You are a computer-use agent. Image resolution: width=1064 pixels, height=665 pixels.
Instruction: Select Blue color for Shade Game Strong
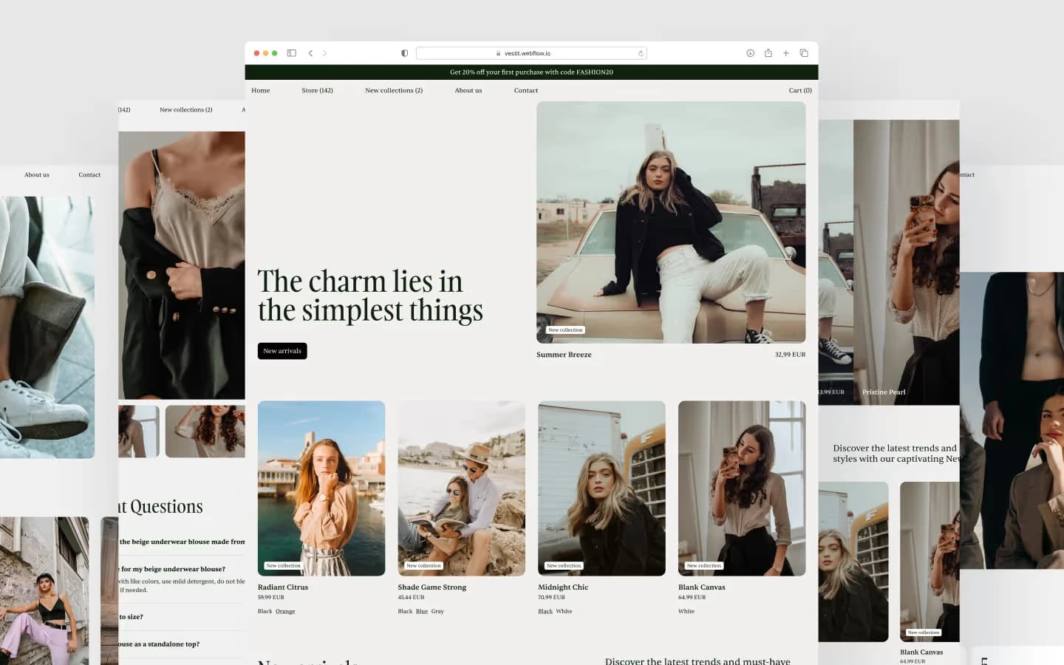pyautogui.click(x=422, y=612)
